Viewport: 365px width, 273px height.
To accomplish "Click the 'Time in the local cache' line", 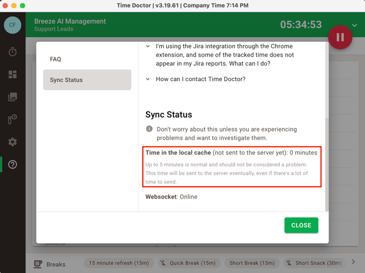I will click(x=232, y=153).
